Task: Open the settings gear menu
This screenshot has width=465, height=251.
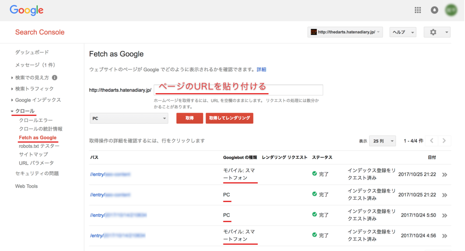Action: coord(433,32)
